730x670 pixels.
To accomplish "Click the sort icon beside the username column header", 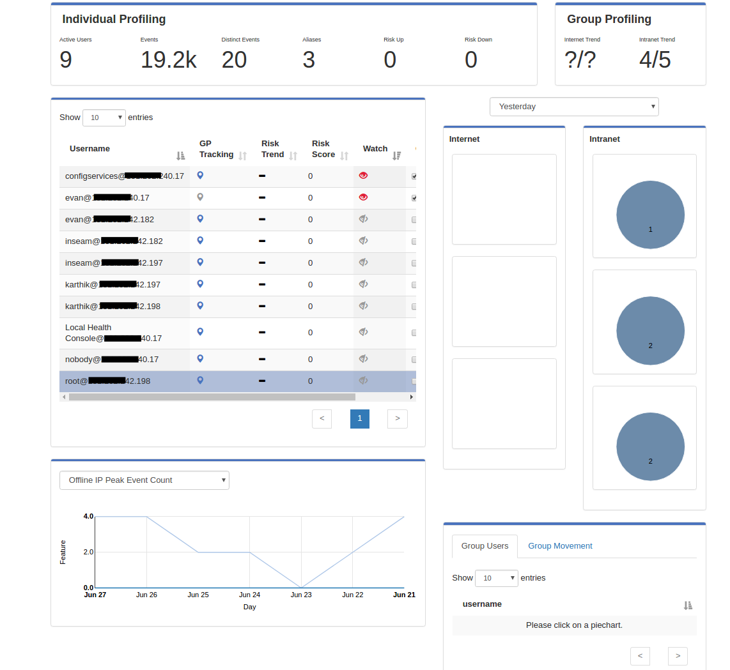I will click(688, 605).
